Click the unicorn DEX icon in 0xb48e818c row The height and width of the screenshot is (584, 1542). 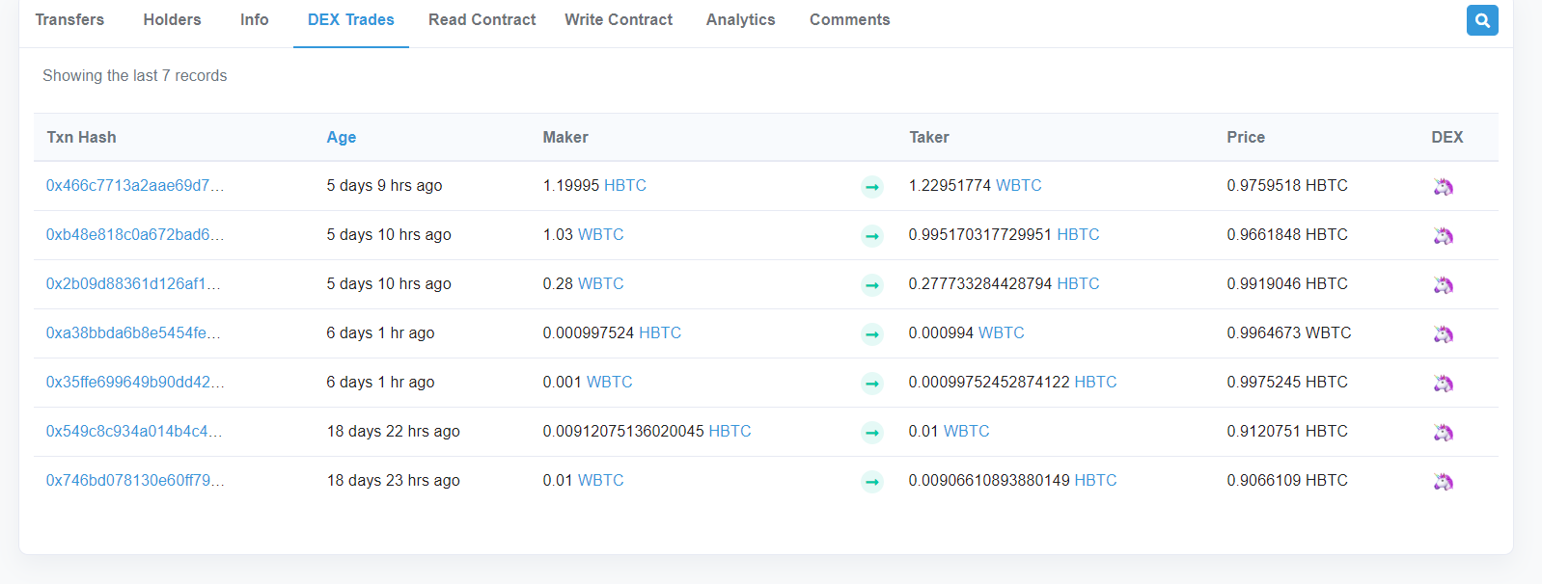pos(1443,236)
